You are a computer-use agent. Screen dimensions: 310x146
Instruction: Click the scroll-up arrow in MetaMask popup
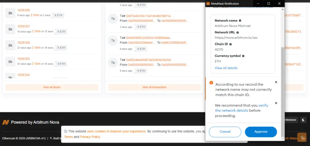[x=283, y=9]
